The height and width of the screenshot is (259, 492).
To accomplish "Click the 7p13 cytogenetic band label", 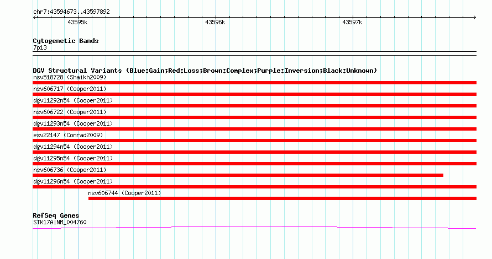I will click(x=40, y=47).
